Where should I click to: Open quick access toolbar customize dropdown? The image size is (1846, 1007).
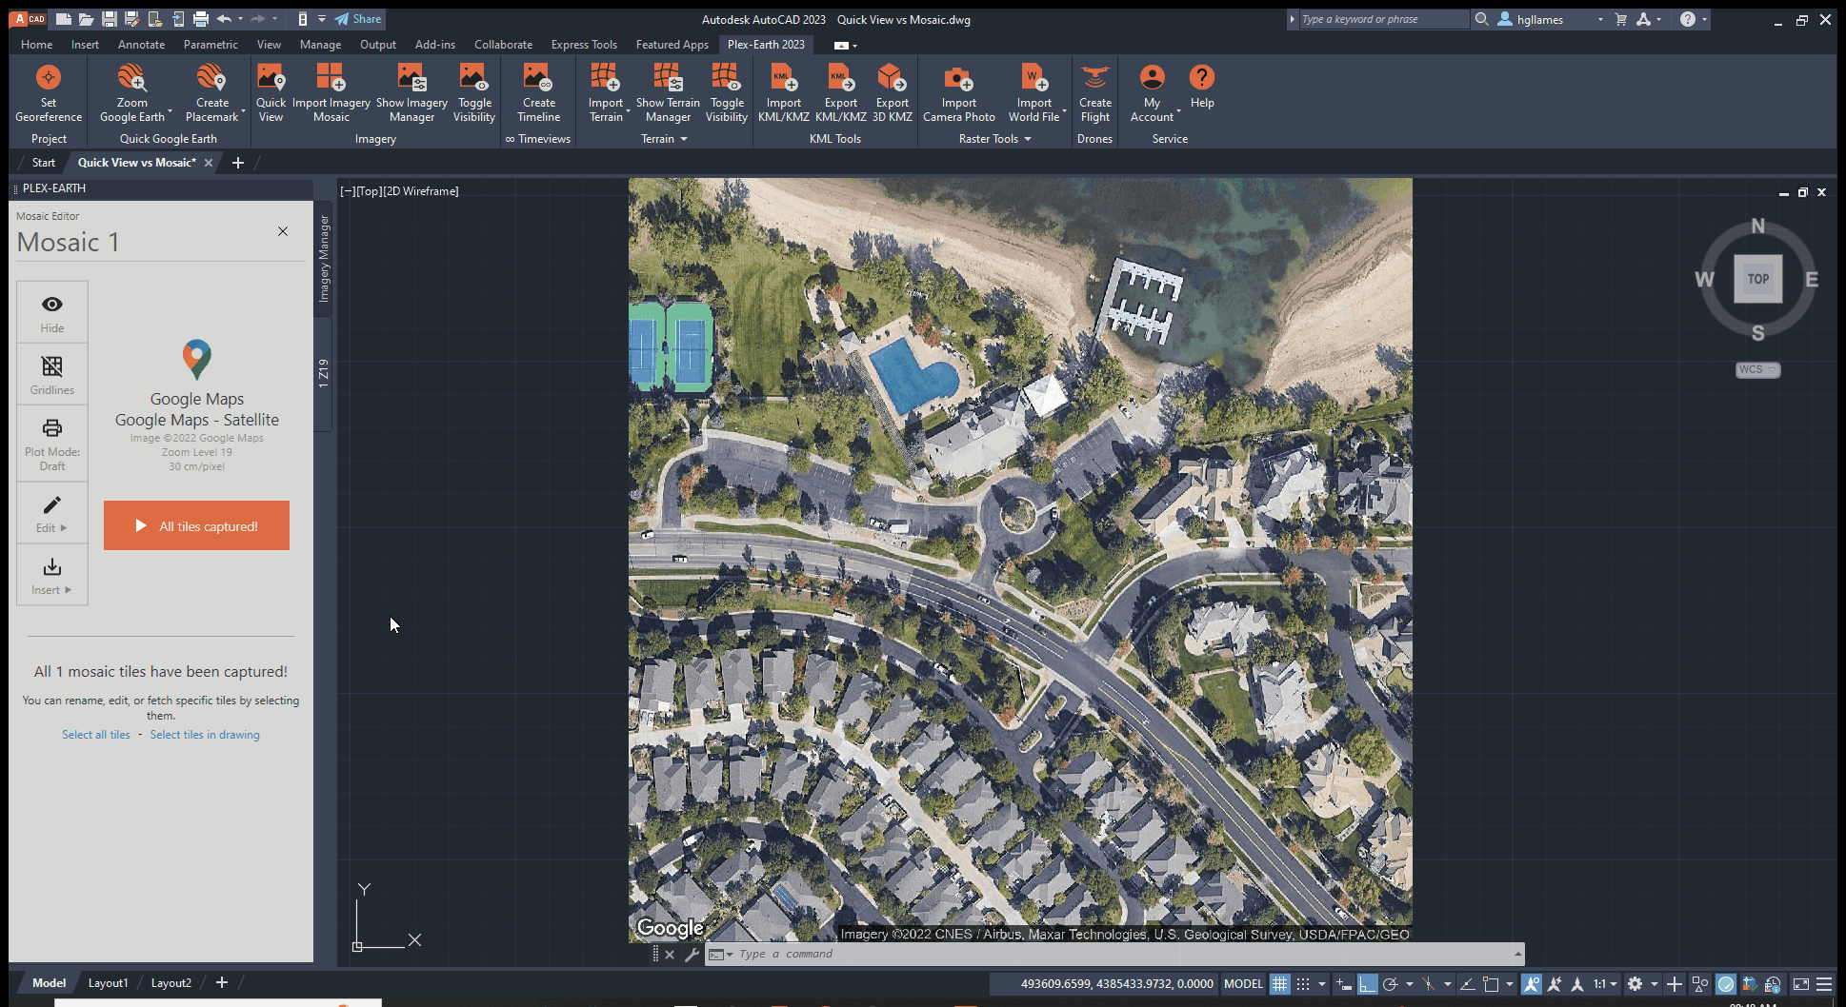coord(322,19)
